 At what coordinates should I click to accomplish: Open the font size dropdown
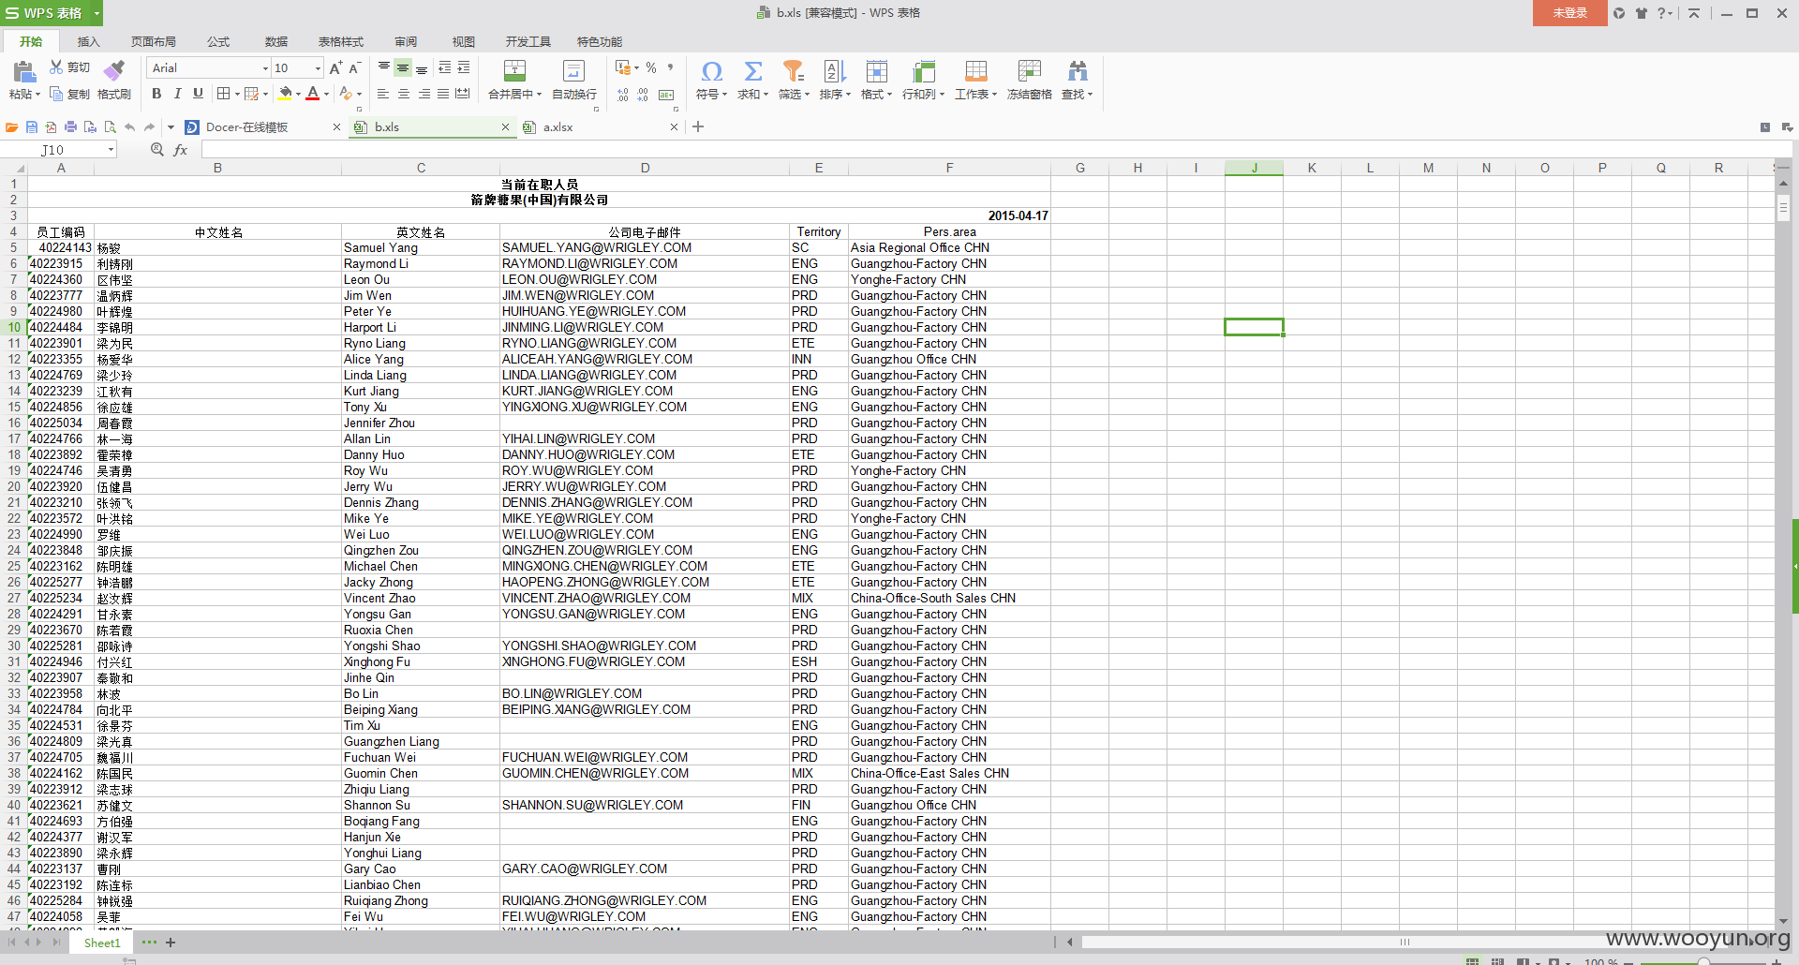pyautogui.click(x=318, y=68)
